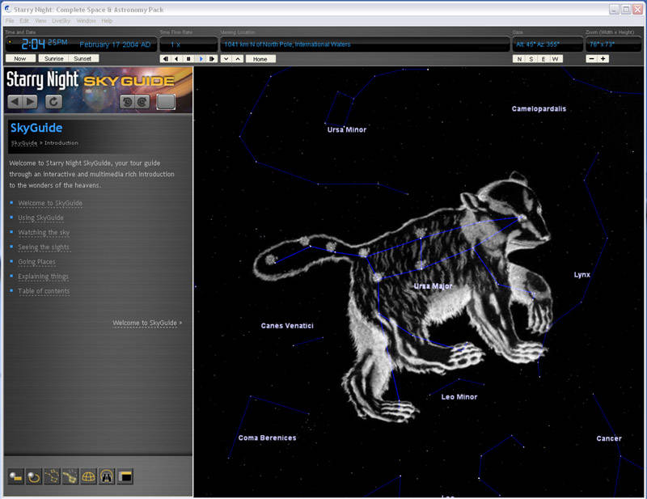Step time backward one step

pos(166,59)
